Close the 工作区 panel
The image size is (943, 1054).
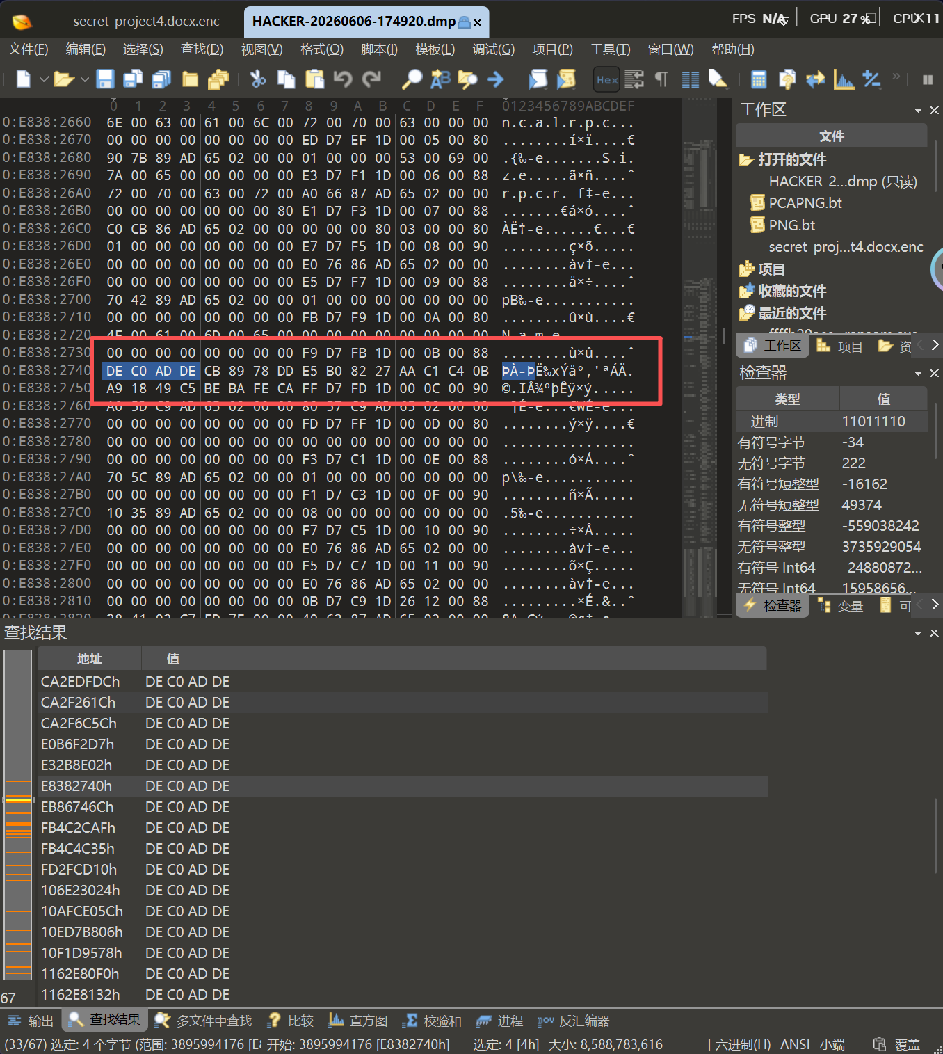tap(934, 111)
